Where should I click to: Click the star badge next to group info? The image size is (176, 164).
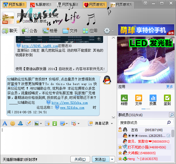pos(18,22)
